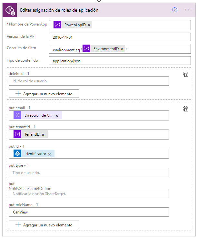Viewport: 197px width, 239px height.
Task: Remove the EnvironmentID token from filter
Action: pos(122,49)
